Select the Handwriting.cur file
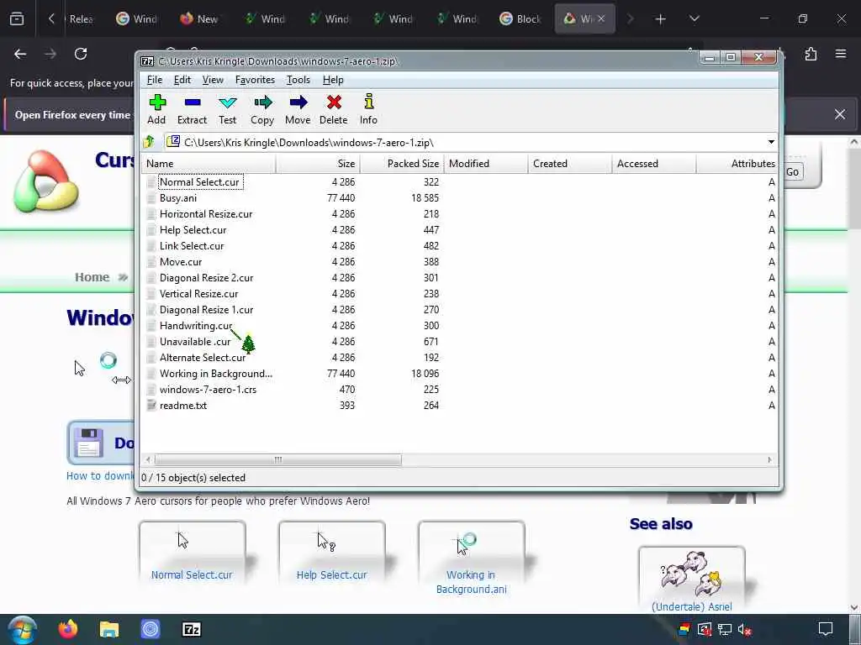Viewport: 861px width, 645px height. click(196, 325)
